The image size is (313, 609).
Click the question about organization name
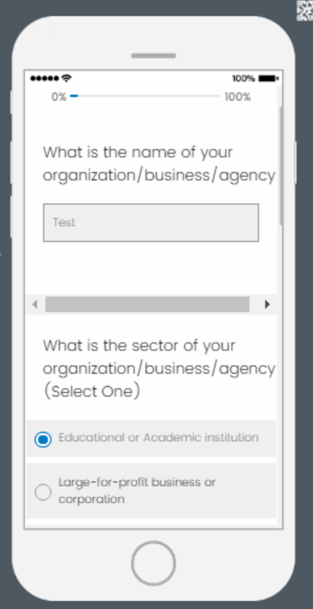(x=159, y=164)
